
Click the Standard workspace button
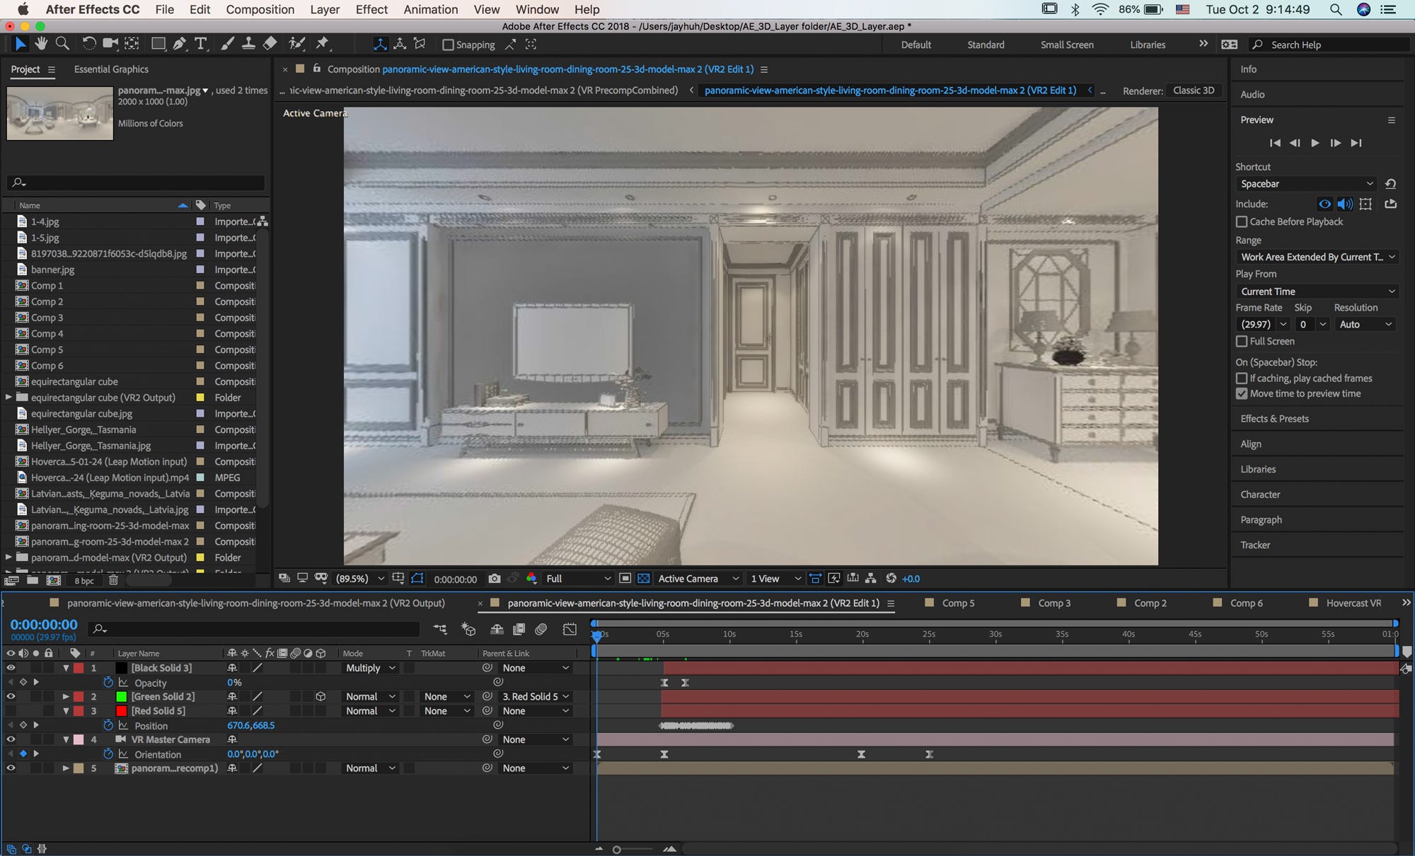pos(986,45)
